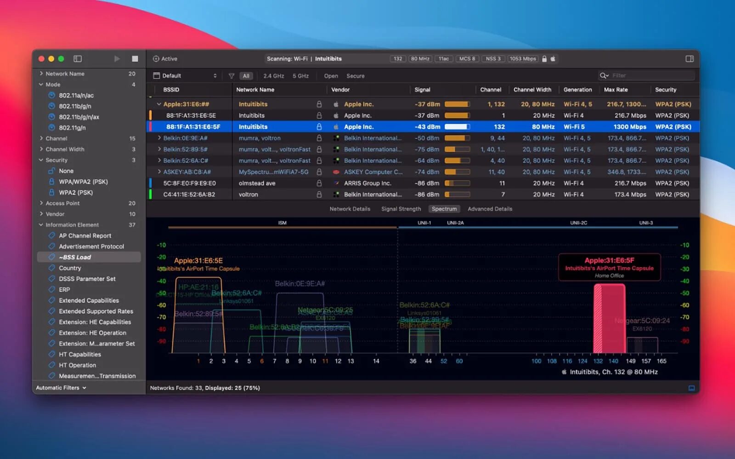Toggle the left sidebar panel icon

tap(78, 59)
